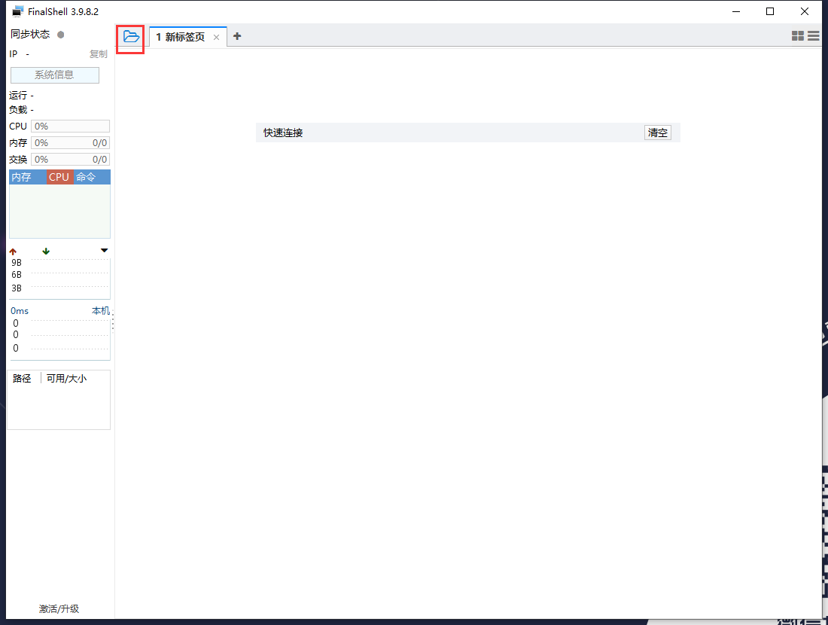This screenshot has height=625, width=828.
Task: Click the 交换 0% usage bar
Action: point(70,159)
